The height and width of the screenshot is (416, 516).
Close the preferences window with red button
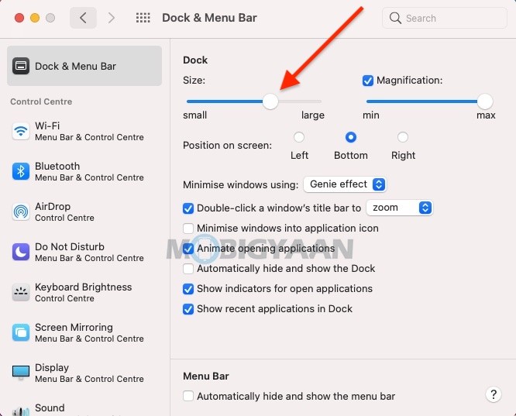pos(19,18)
